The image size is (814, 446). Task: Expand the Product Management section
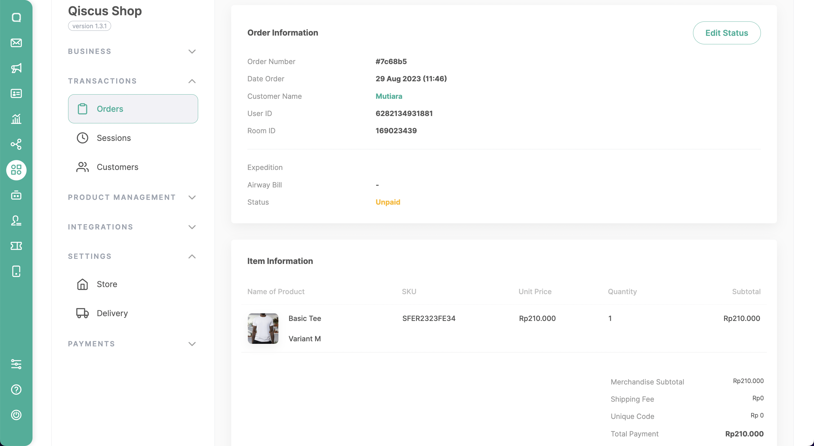pyautogui.click(x=192, y=197)
